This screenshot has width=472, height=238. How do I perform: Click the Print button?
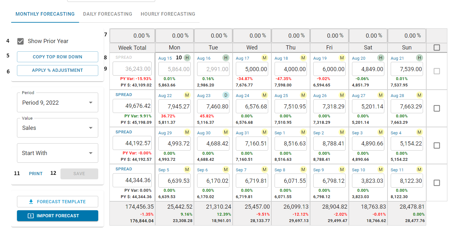click(x=36, y=174)
